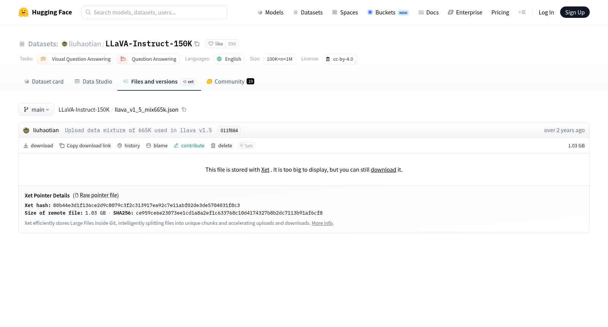Open Buckets in navigation bar
This screenshot has height=327, width=608.
tap(388, 12)
